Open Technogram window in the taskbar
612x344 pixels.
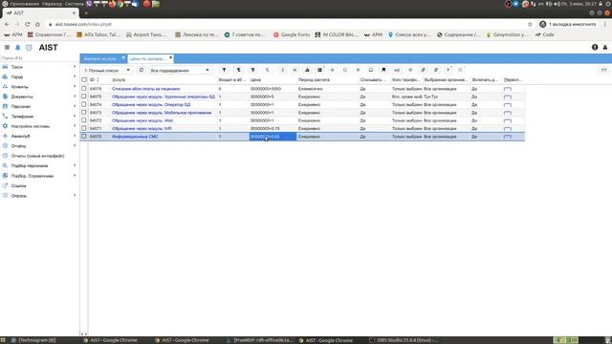click(x=36, y=340)
